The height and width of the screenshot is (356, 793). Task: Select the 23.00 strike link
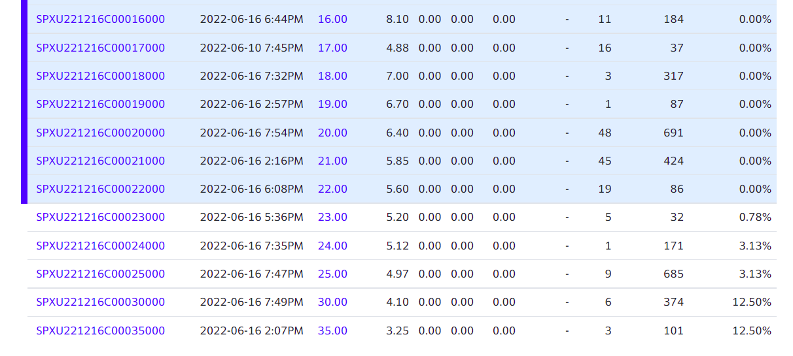click(332, 218)
